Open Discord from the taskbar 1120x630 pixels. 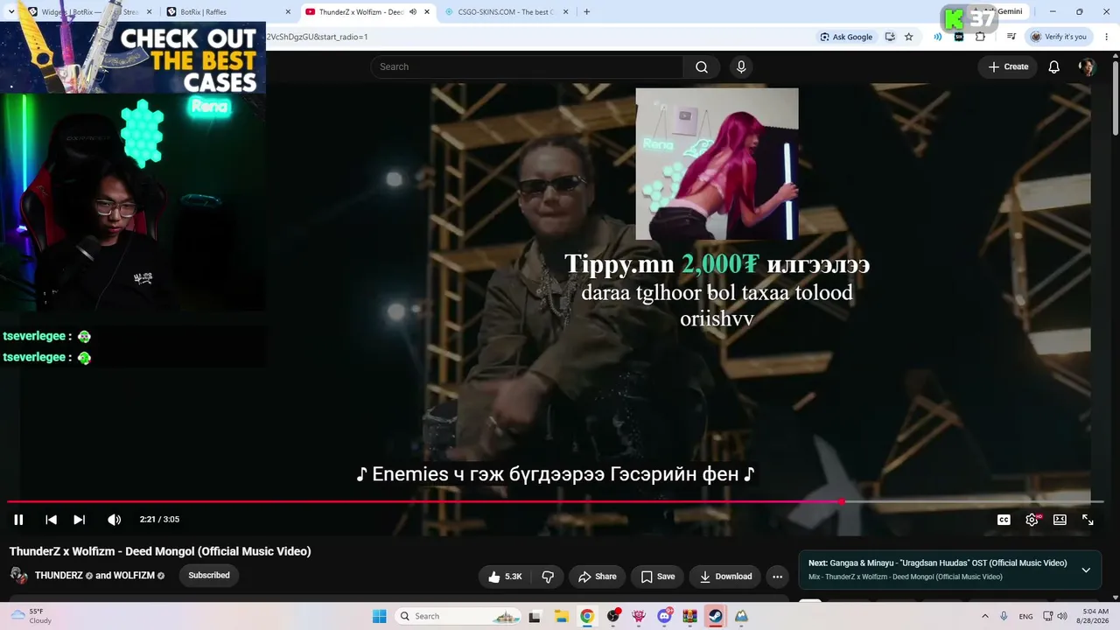point(664,616)
